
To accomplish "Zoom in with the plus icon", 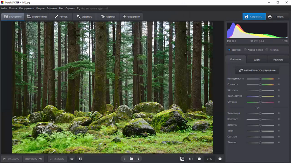I will tap(220, 159).
